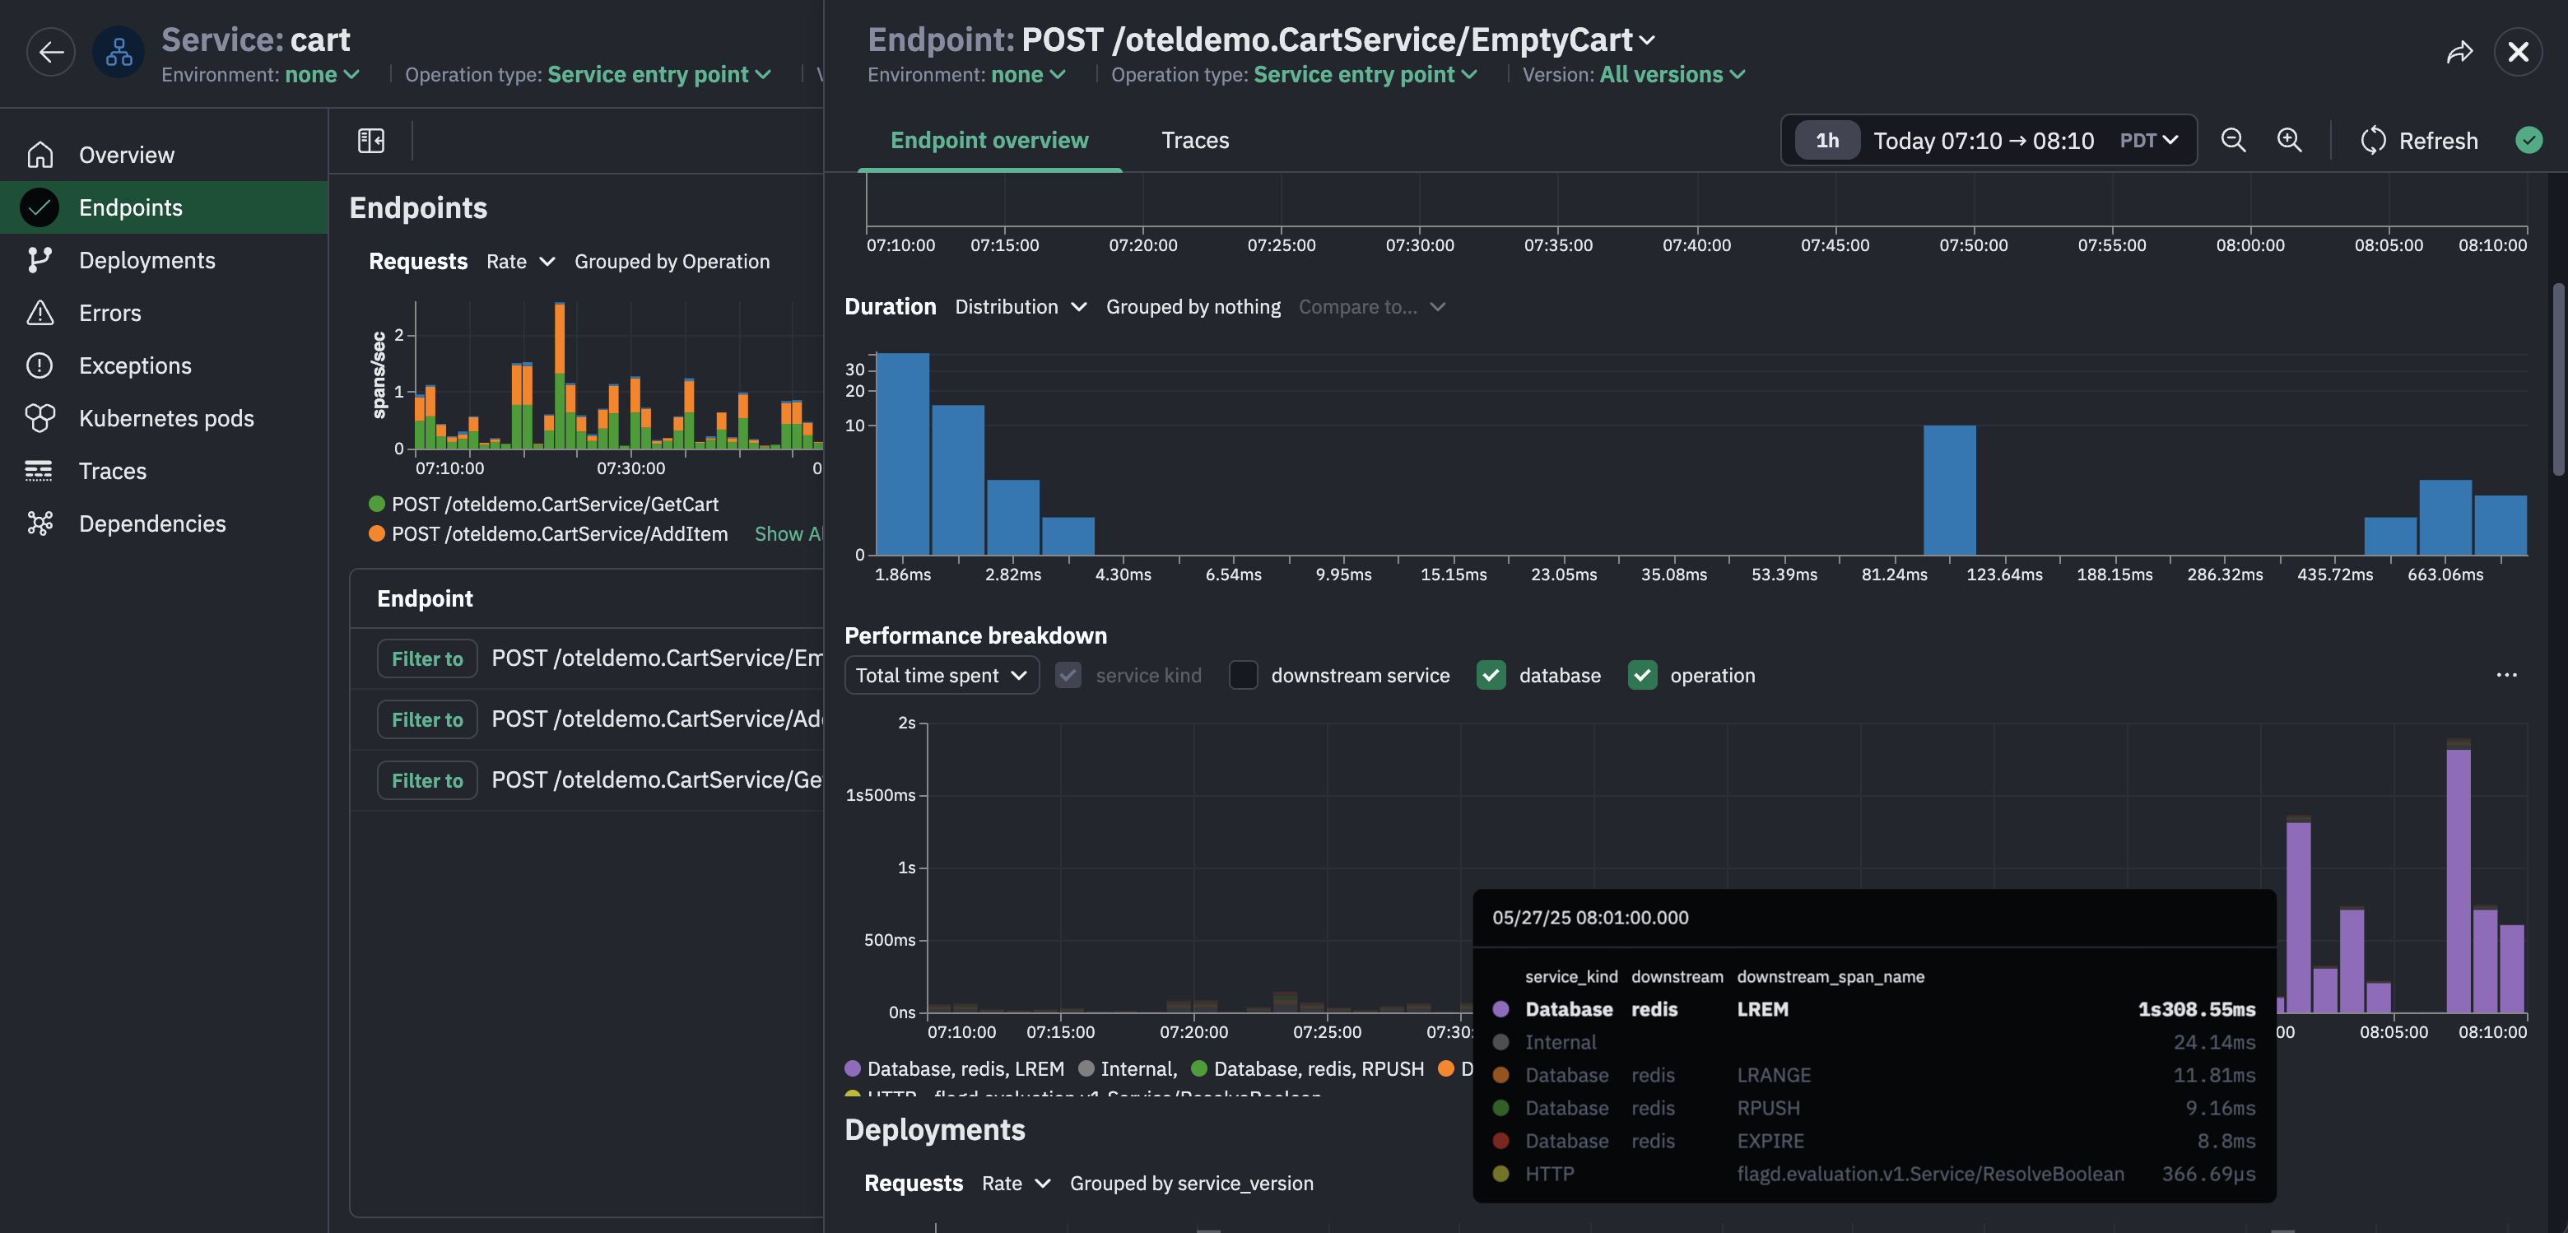This screenshot has height=1233, width=2568.
Task: Click Filter to for EmptyCart endpoint
Action: click(x=426, y=658)
